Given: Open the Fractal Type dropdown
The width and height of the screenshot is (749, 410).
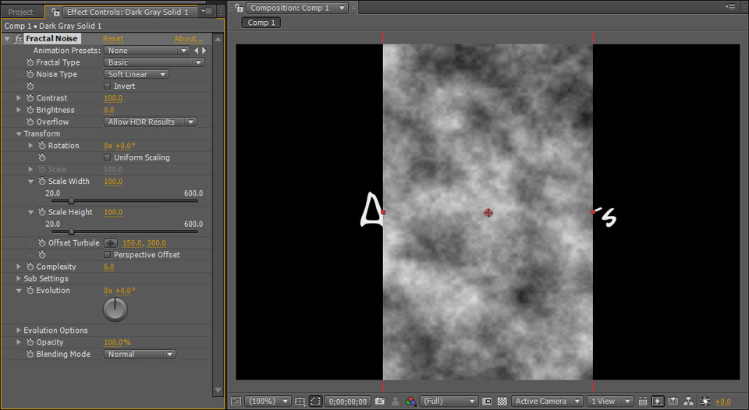Looking at the screenshot, I should (154, 62).
